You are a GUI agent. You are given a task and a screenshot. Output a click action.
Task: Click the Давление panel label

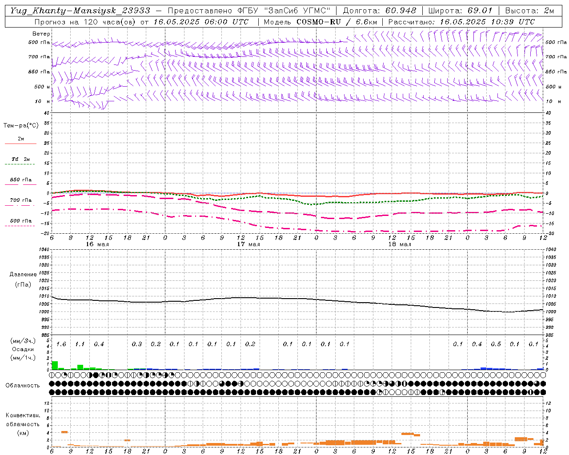(23, 275)
